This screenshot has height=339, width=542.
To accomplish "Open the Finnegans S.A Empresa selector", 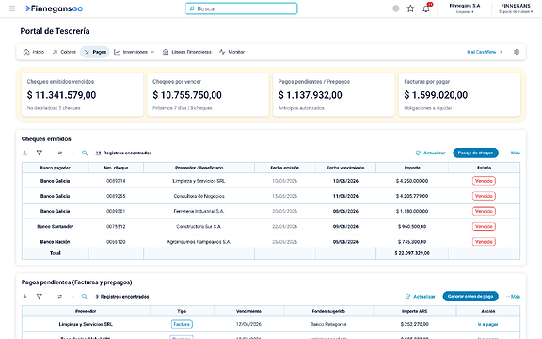I will 465,8.
